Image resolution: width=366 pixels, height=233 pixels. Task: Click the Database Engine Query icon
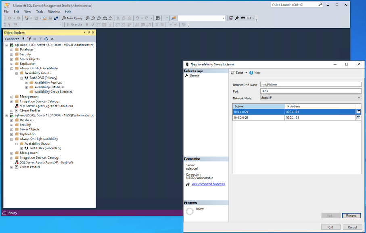coord(87,18)
